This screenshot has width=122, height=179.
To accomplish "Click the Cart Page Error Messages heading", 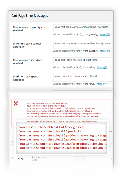I will pyautogui.click(x=29, y=16).
